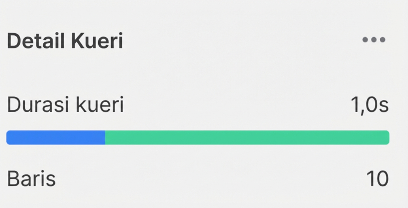Viewport: 408px width, 208px height.
Task: Click the word "Detail" in the heading
Action: point(33,41)
